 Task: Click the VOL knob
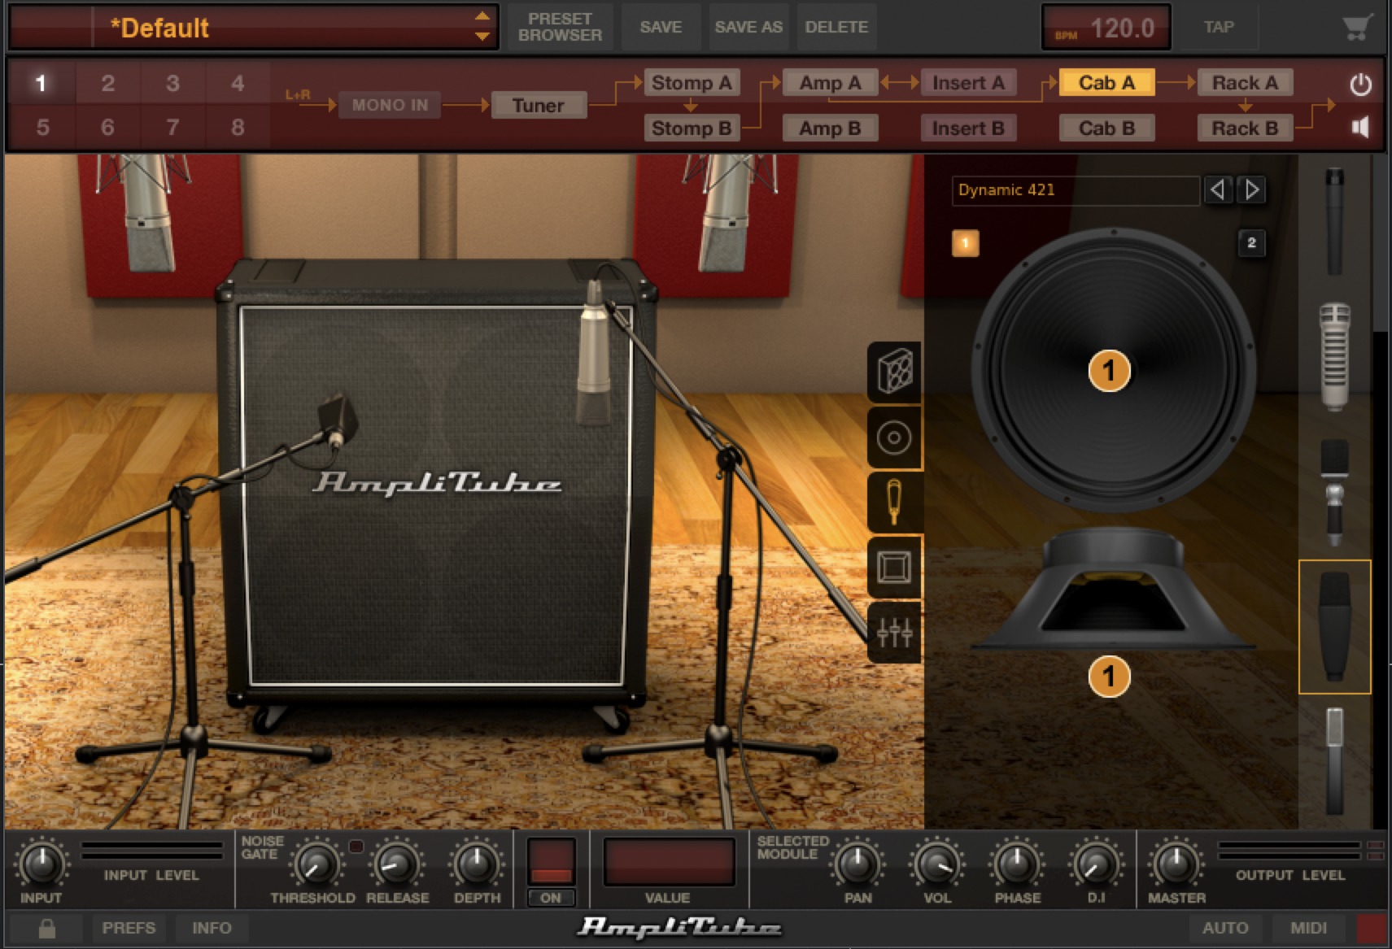coord(936,864)
